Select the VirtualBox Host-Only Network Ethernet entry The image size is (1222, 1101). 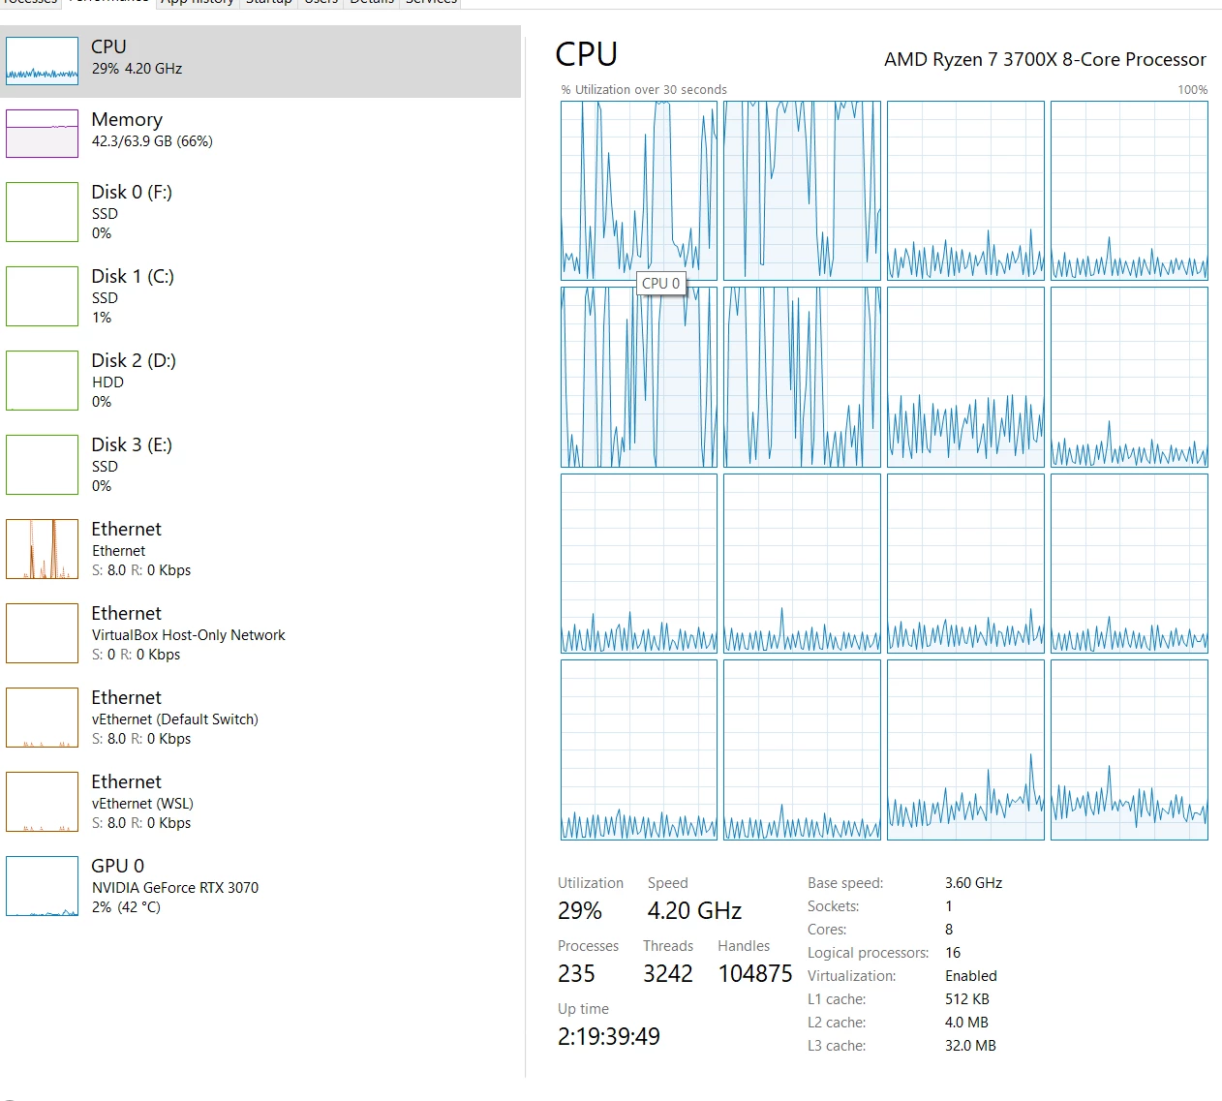coord(260,633)
